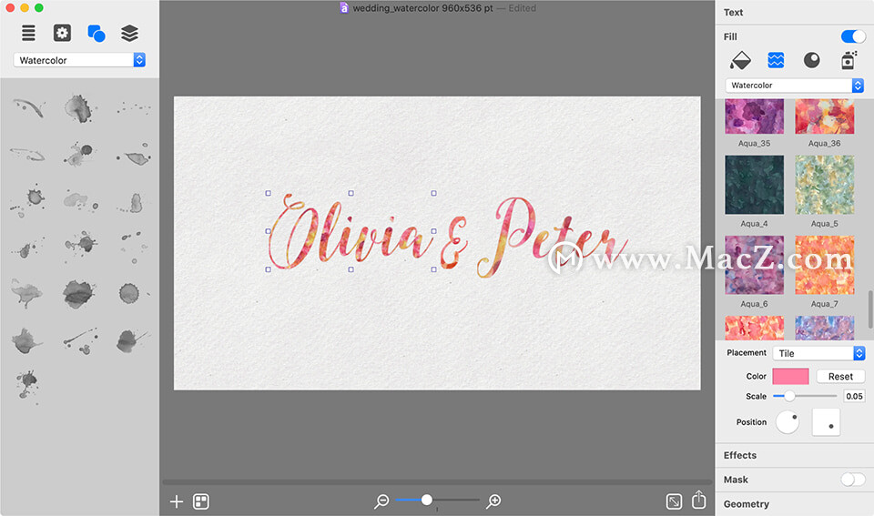Click the Reset color button
874x516 pixels.
pos(840,376)
